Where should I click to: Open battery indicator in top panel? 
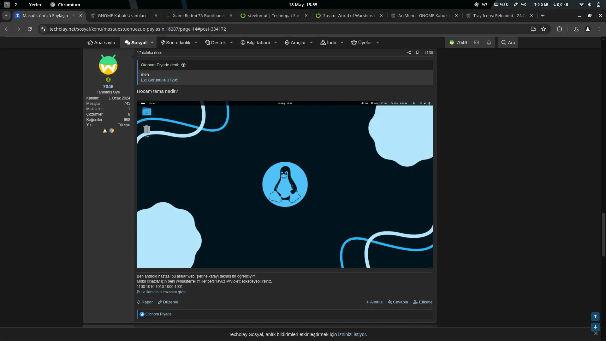[x=598, y=5]
